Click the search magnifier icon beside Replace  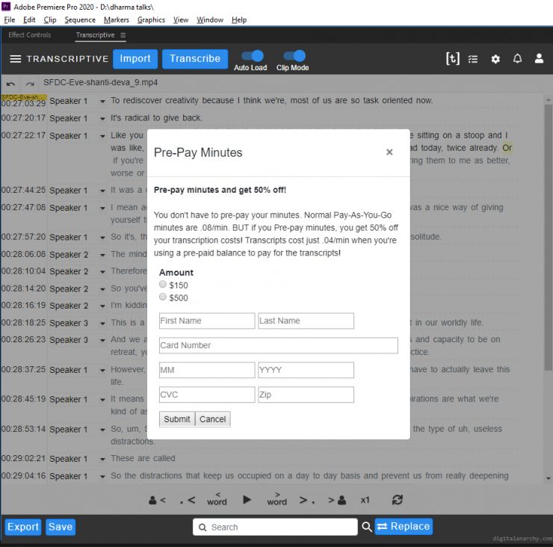(367, 527)
